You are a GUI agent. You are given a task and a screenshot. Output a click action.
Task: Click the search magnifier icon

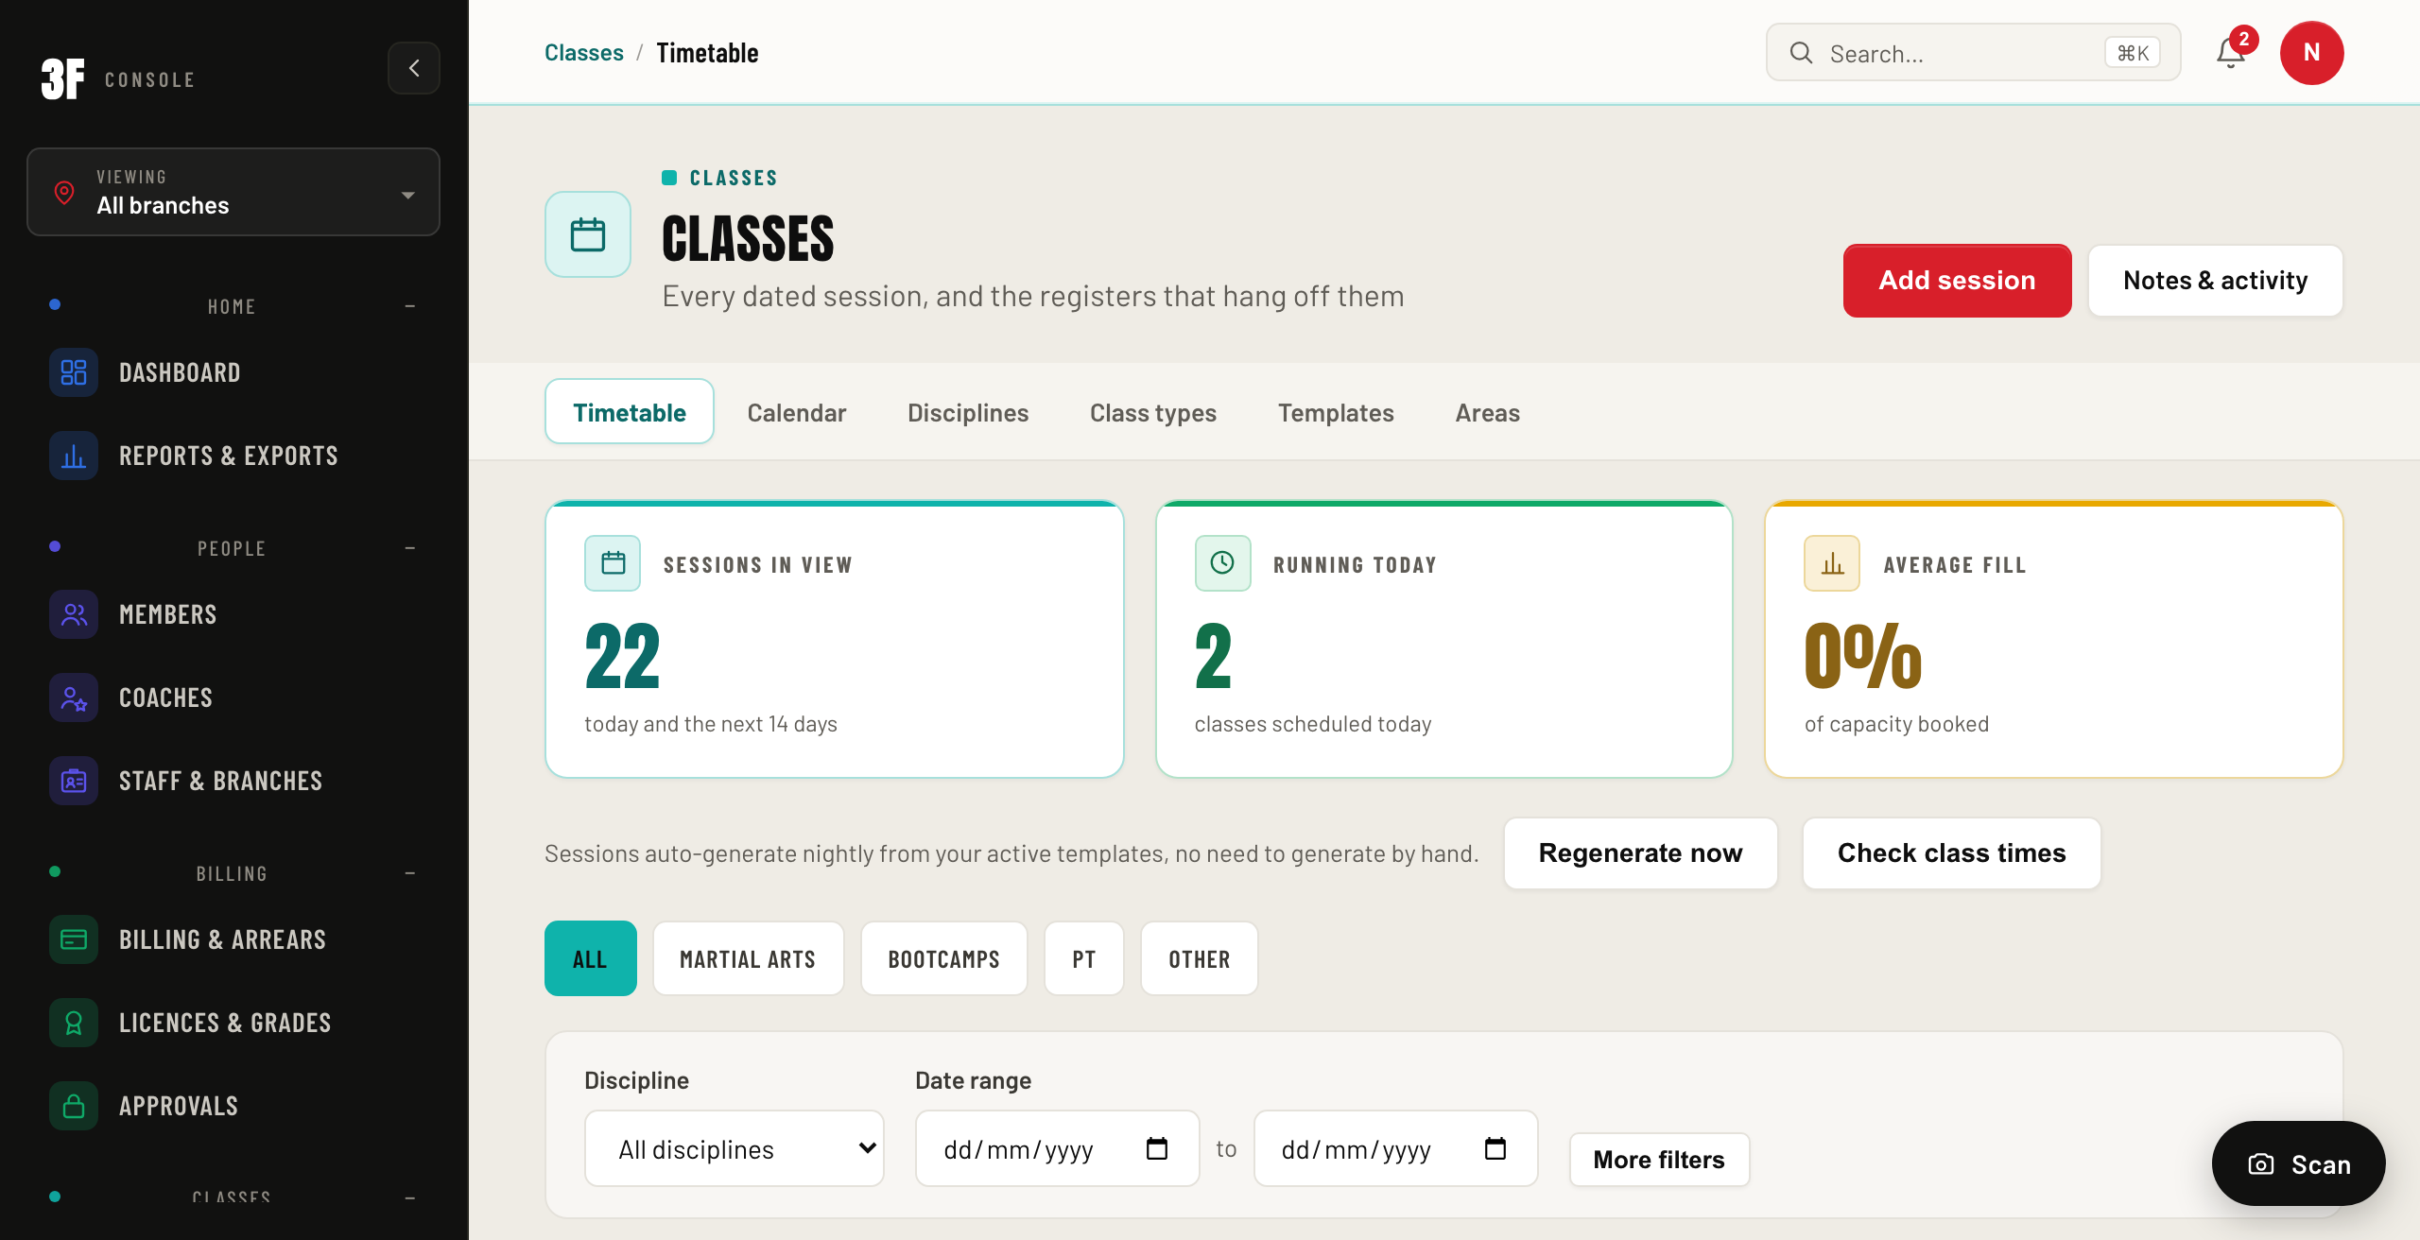pyautogui.click(x=1801, y=53)
